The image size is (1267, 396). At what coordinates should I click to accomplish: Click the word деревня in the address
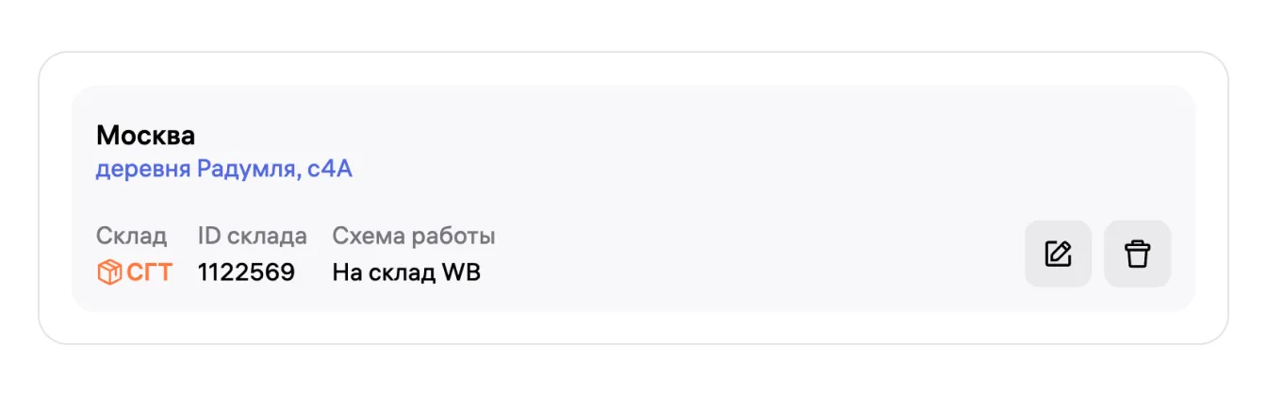pos(142,170)
